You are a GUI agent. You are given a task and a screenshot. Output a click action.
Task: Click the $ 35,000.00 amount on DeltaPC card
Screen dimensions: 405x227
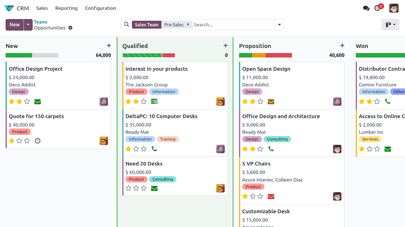click(138, 125)
